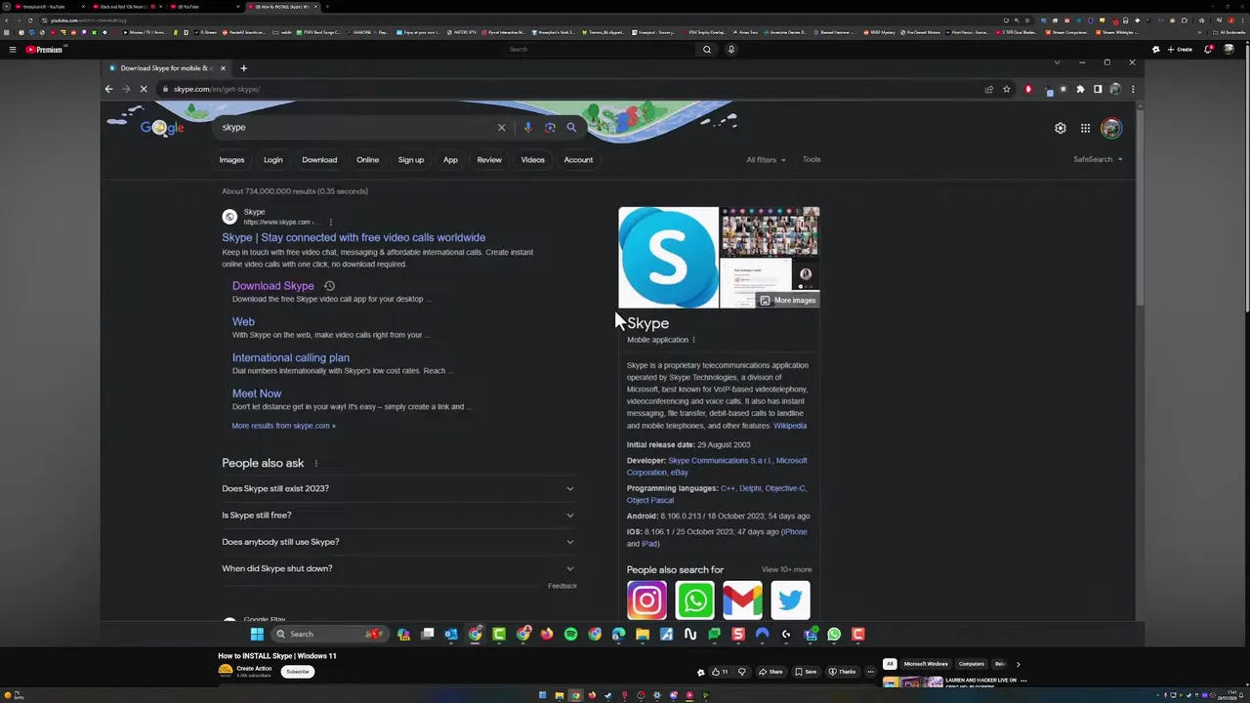Open Skype Stay connected result link
Viewport: 1250px width, 703px height.
point(354,237)
